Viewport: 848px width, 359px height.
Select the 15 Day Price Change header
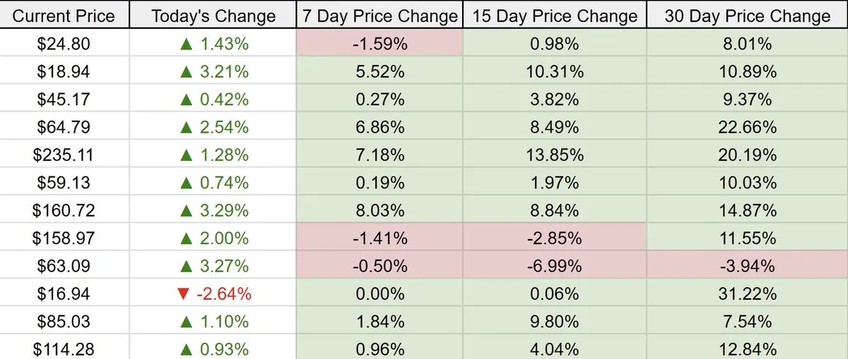tap(554, 16)
